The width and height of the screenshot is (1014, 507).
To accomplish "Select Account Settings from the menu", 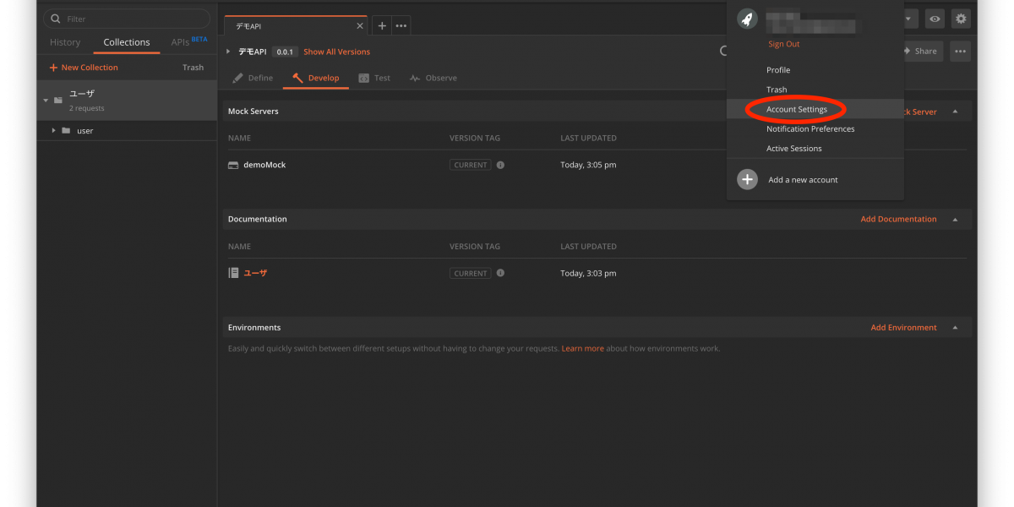I will tap(796, 110).
